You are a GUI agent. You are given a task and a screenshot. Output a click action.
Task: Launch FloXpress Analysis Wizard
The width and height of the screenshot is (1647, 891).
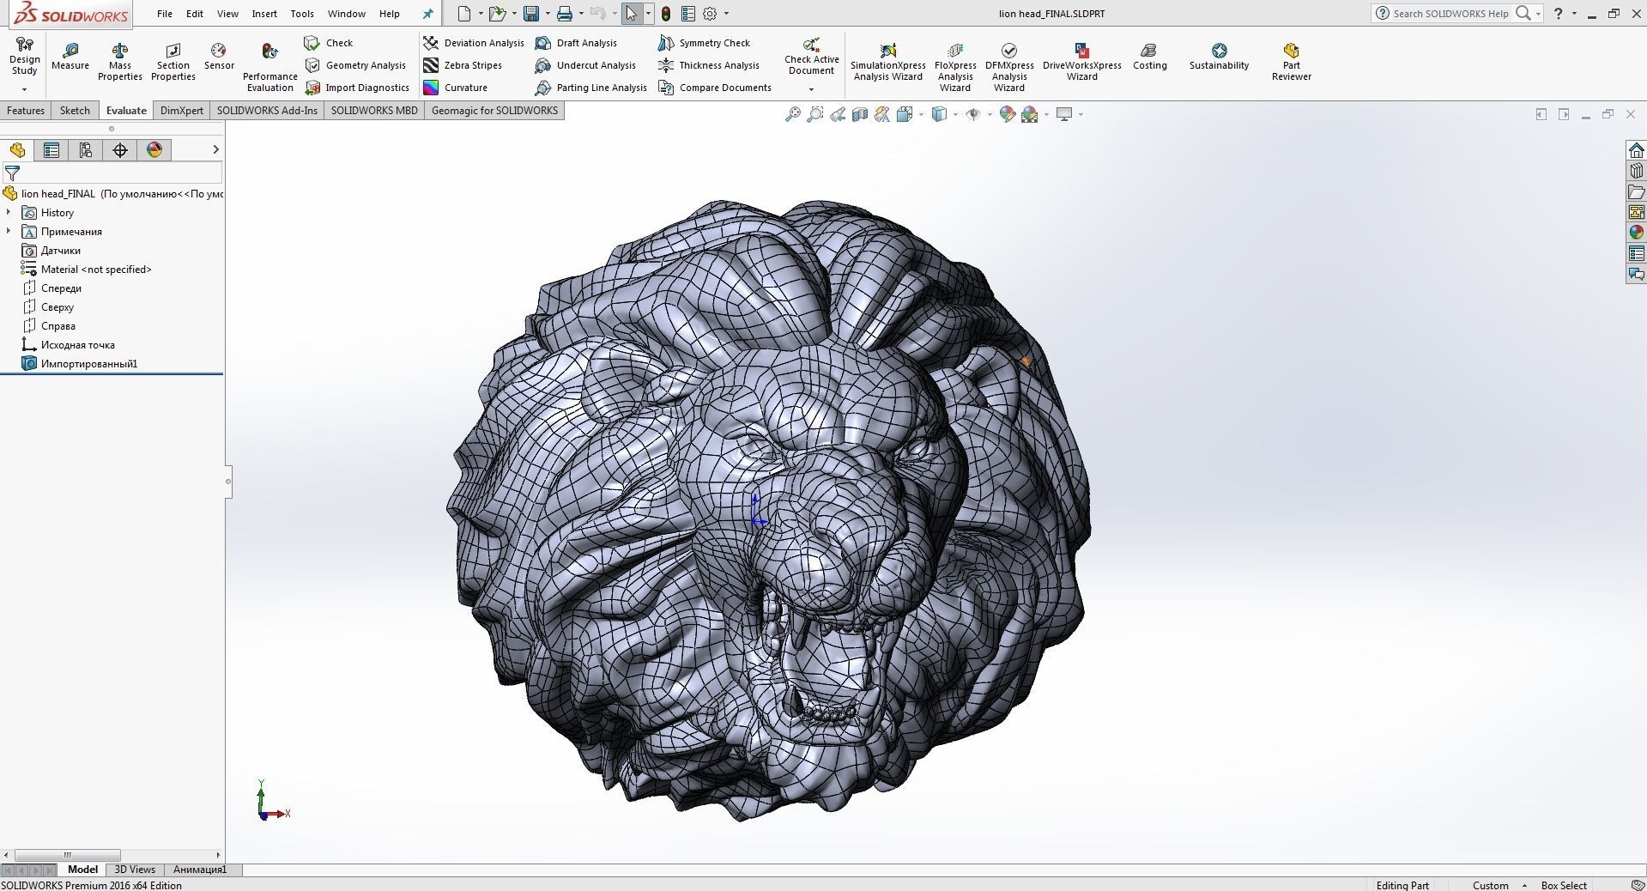click(955, 68)
